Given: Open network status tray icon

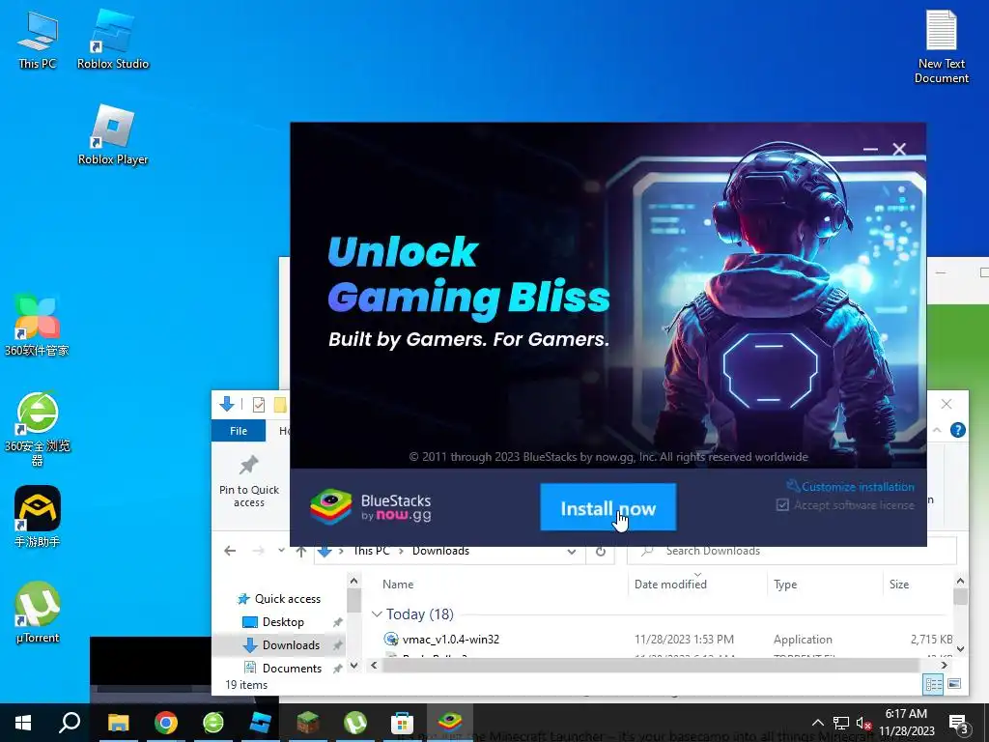Looking at the screenshot, I should 841,723.
